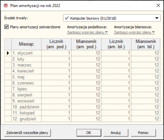Click Licznik am. pod. cell for czerwiec
Image resolution: width=164 pixels, height=140 pixels.
pos(56,83)
